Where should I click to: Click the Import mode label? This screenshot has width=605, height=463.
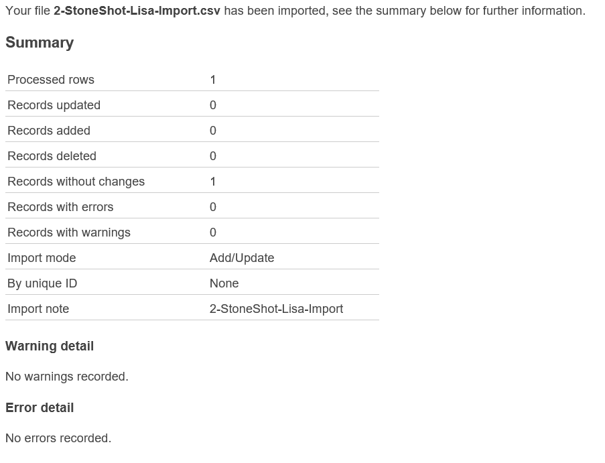coord(42,258)
